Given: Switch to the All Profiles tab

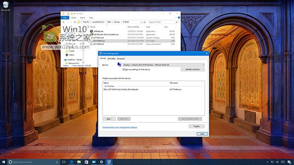Looking at the screenshot, I should click(x=111, y=59).
